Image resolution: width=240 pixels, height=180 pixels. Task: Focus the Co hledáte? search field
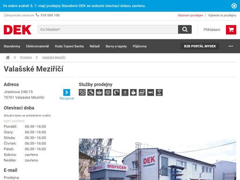click(108, 30)
